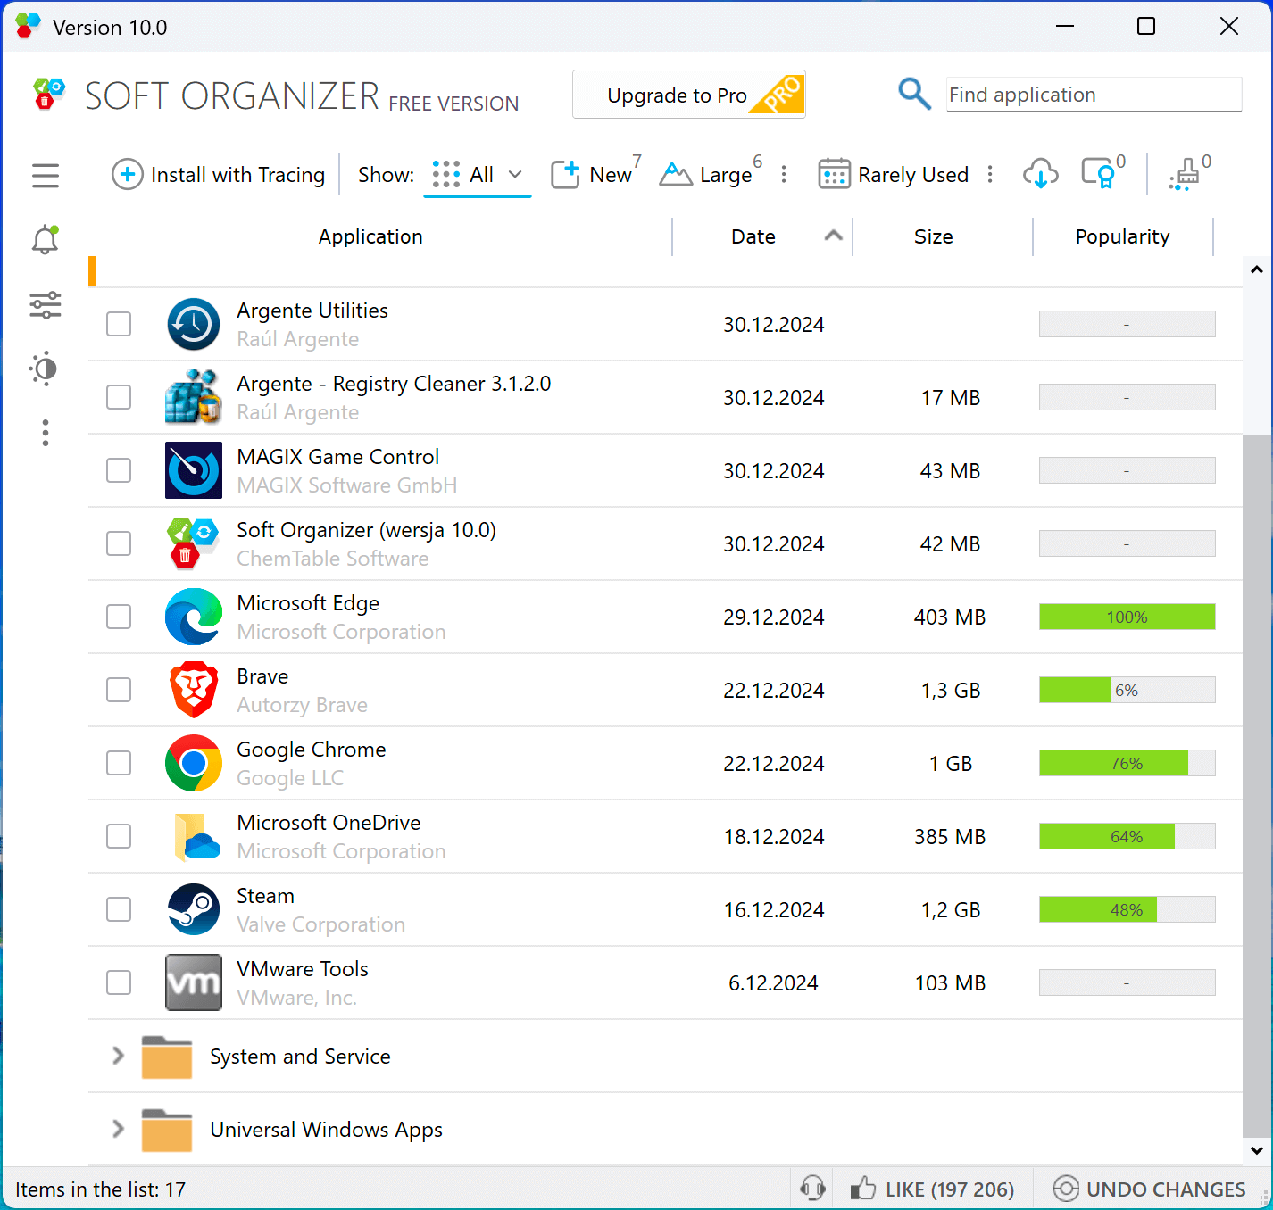
Task: Open notifications bell in sidebar
Action: pos(46,239)
